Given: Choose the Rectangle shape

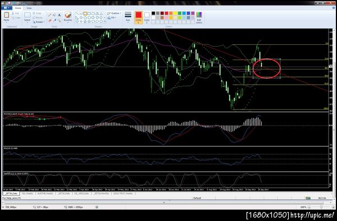Looking at the screenshot, I should (89, 13).
